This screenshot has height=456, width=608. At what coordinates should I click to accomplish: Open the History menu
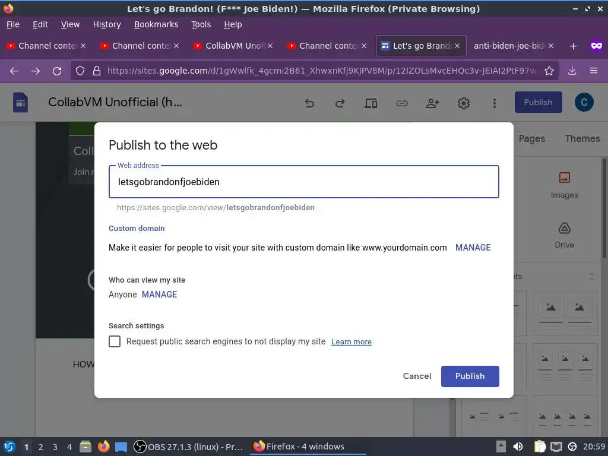[107, 24]
